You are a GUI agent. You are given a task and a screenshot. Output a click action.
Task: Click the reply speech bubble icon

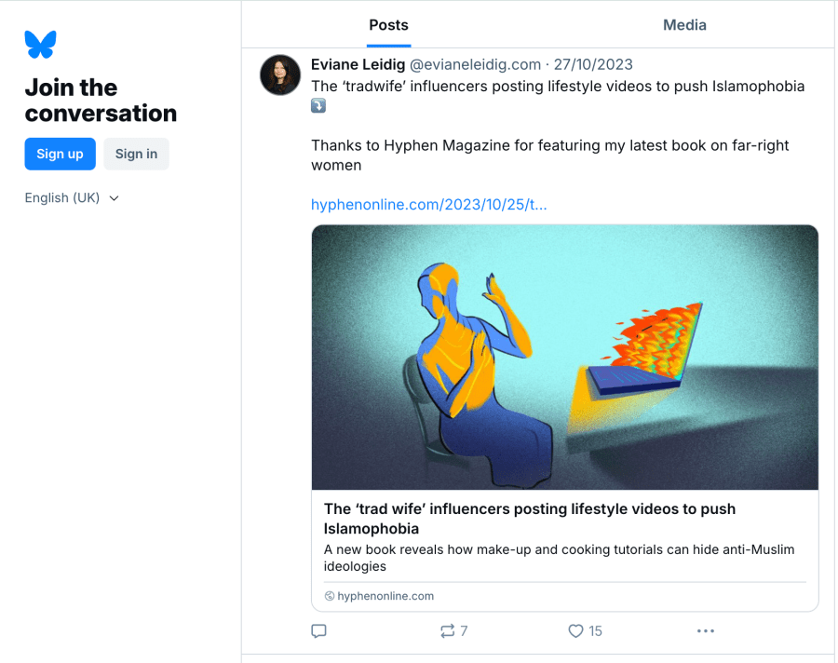[318, 631]
